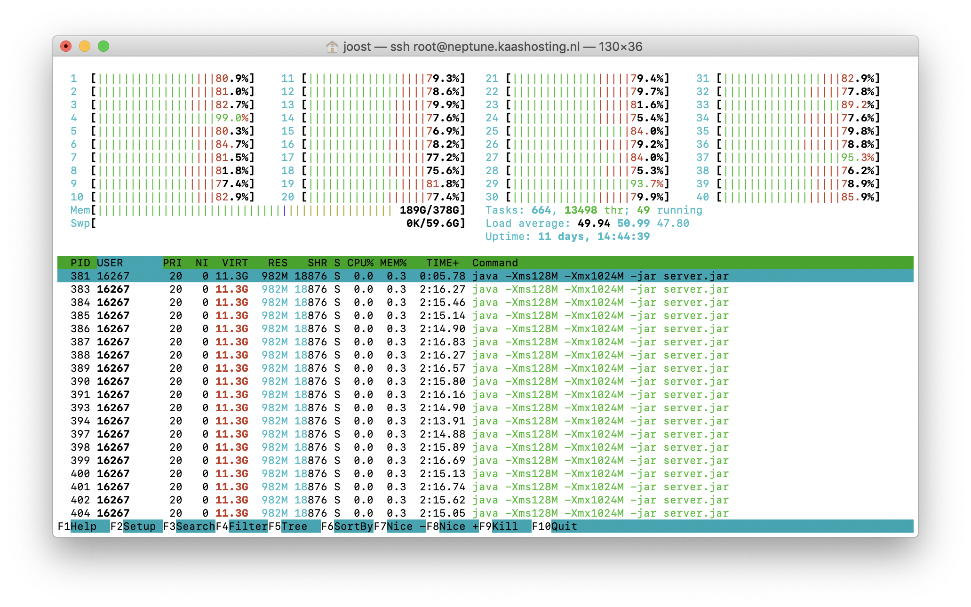Click F7 Nice minus option
This screenshot has height=607, width=971.
[406, 526]
